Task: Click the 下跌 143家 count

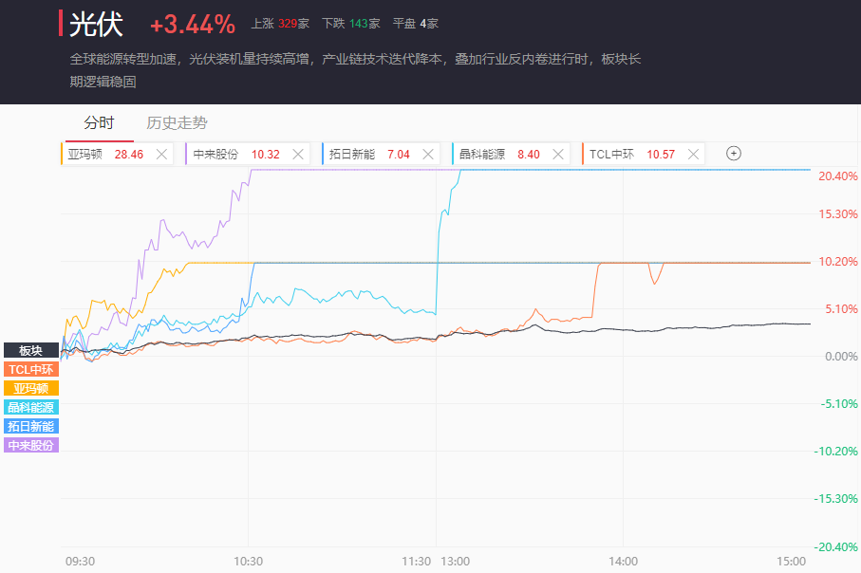Action: click(350, 24)
